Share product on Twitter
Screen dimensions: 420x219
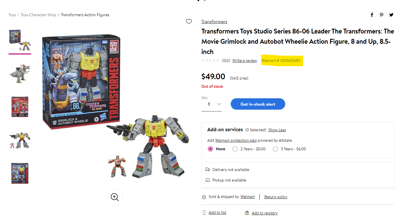391,15
